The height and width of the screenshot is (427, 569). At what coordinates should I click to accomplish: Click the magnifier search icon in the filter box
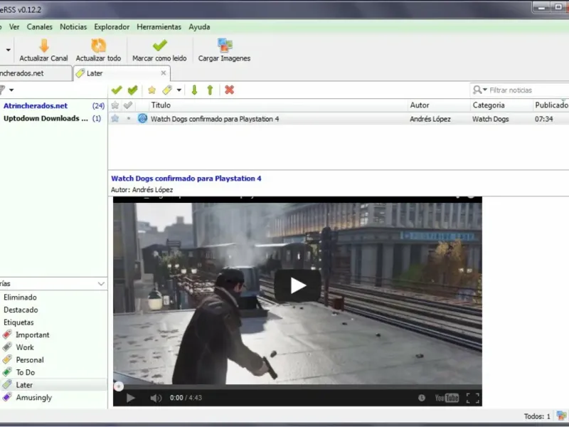click(x=477, y=90)
